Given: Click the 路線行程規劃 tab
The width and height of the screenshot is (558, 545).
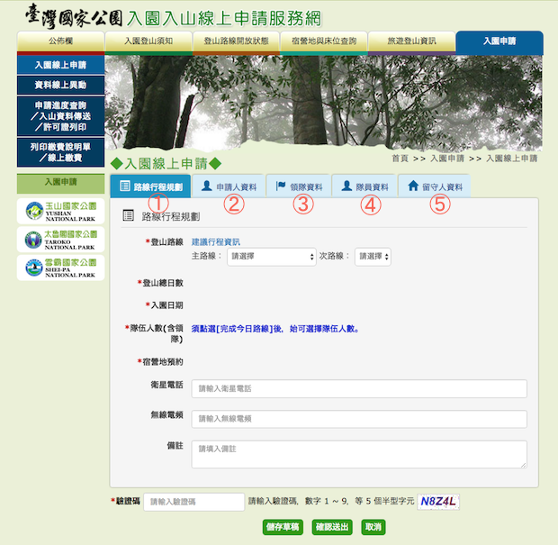Looking at the screenshot, I should (151, 187).
